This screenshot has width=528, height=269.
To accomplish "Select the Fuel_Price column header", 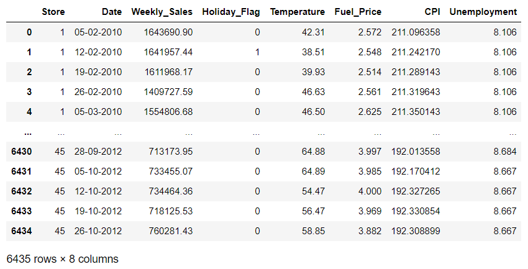I will (x=358, y=12).
